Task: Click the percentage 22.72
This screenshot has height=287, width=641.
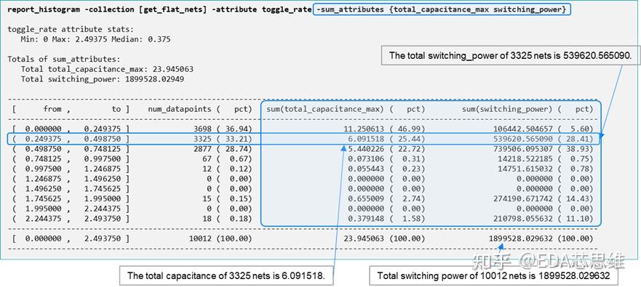Action: (410, 149)
